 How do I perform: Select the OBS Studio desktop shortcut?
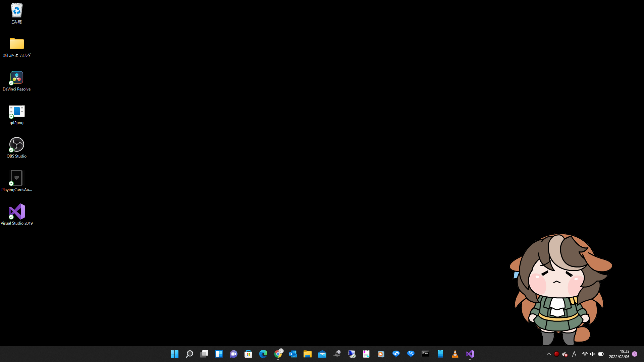[x=16, y=148]
